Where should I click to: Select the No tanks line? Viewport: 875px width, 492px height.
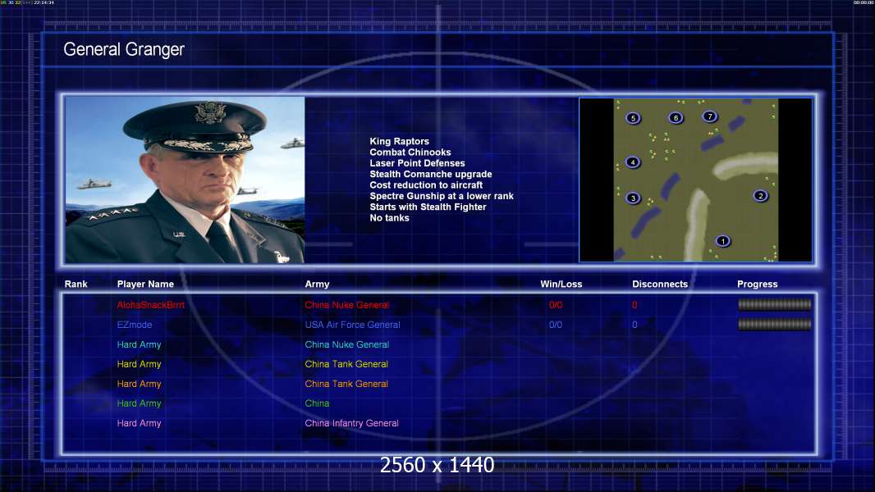pos(389,218)
